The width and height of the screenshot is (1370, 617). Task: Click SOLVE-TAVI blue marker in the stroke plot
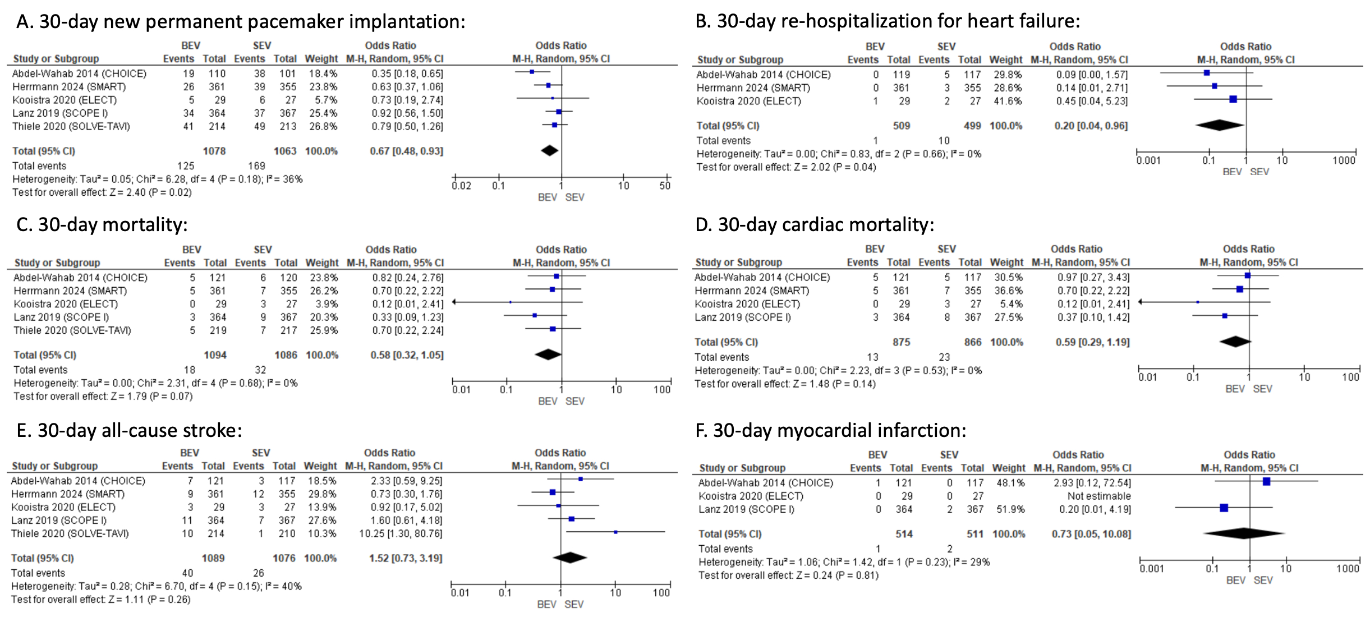pyautogui.click(x=615, y=532)
